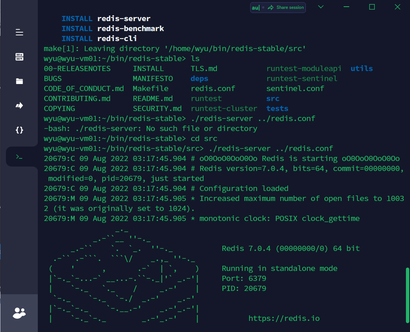410x332 pixels.
Task: Click 'INSTALL redis-benchmark' line
Action: 113,28
